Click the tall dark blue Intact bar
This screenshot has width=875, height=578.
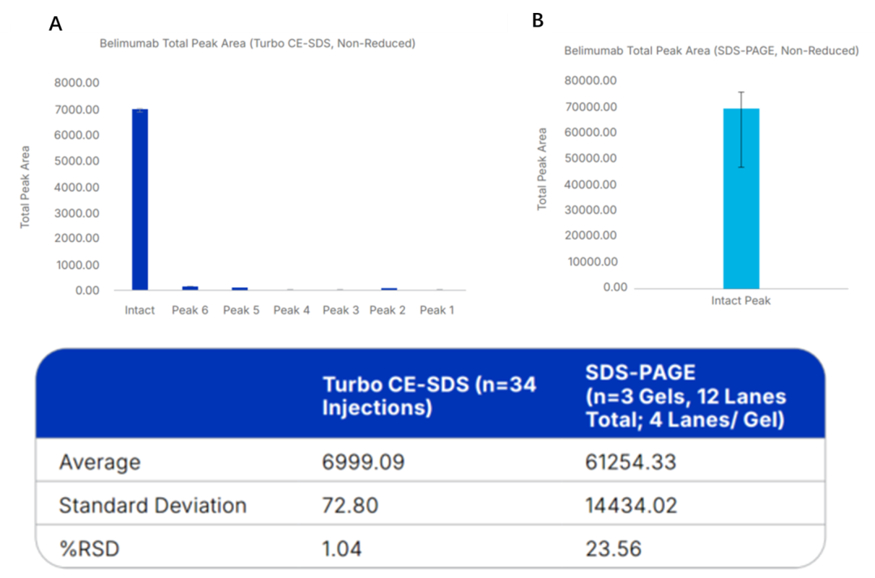click(x=140, y=199)
